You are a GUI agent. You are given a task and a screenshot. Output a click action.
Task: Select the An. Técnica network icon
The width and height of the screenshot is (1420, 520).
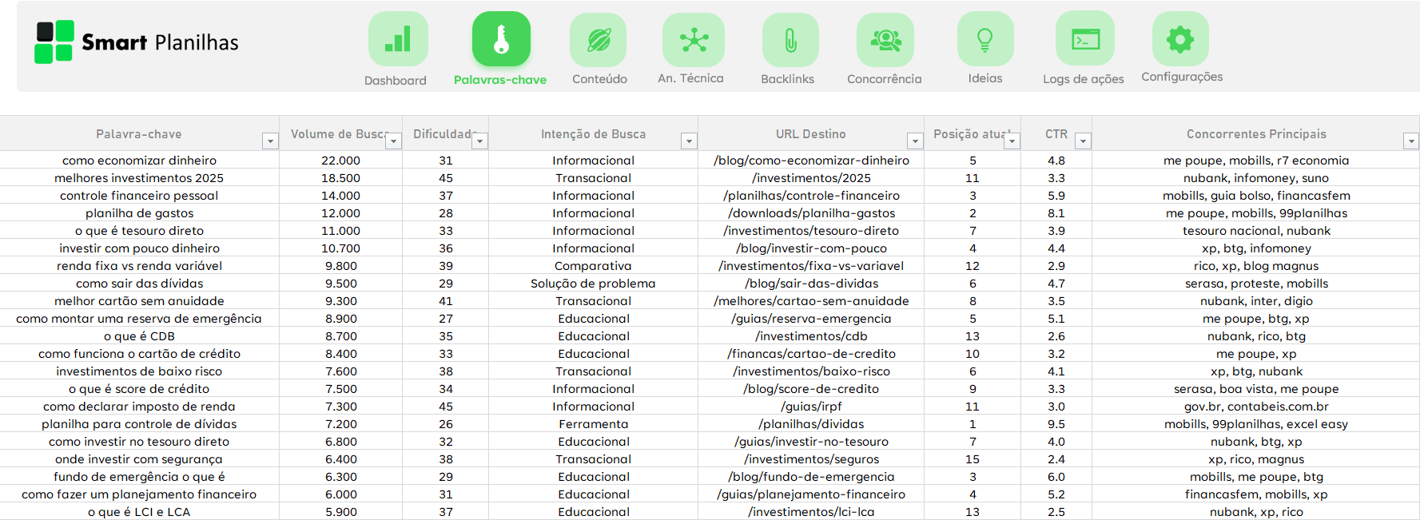pos(694,39)
